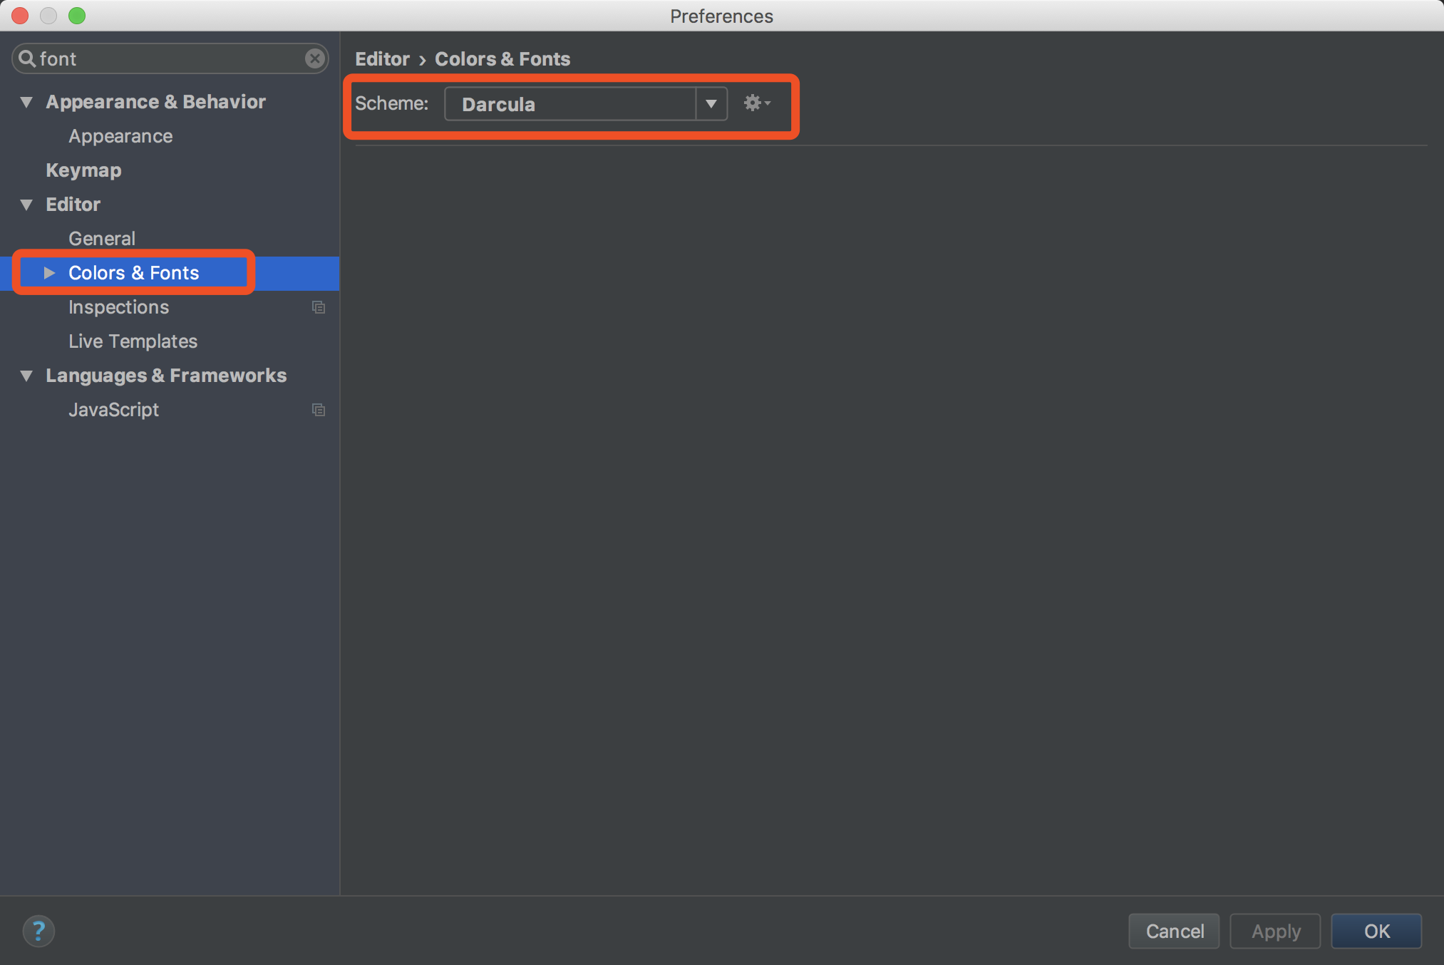This screenshot has width=1444, height=965.
Task: Click the Editor breadcrumb link
Action: coord(383,59)
